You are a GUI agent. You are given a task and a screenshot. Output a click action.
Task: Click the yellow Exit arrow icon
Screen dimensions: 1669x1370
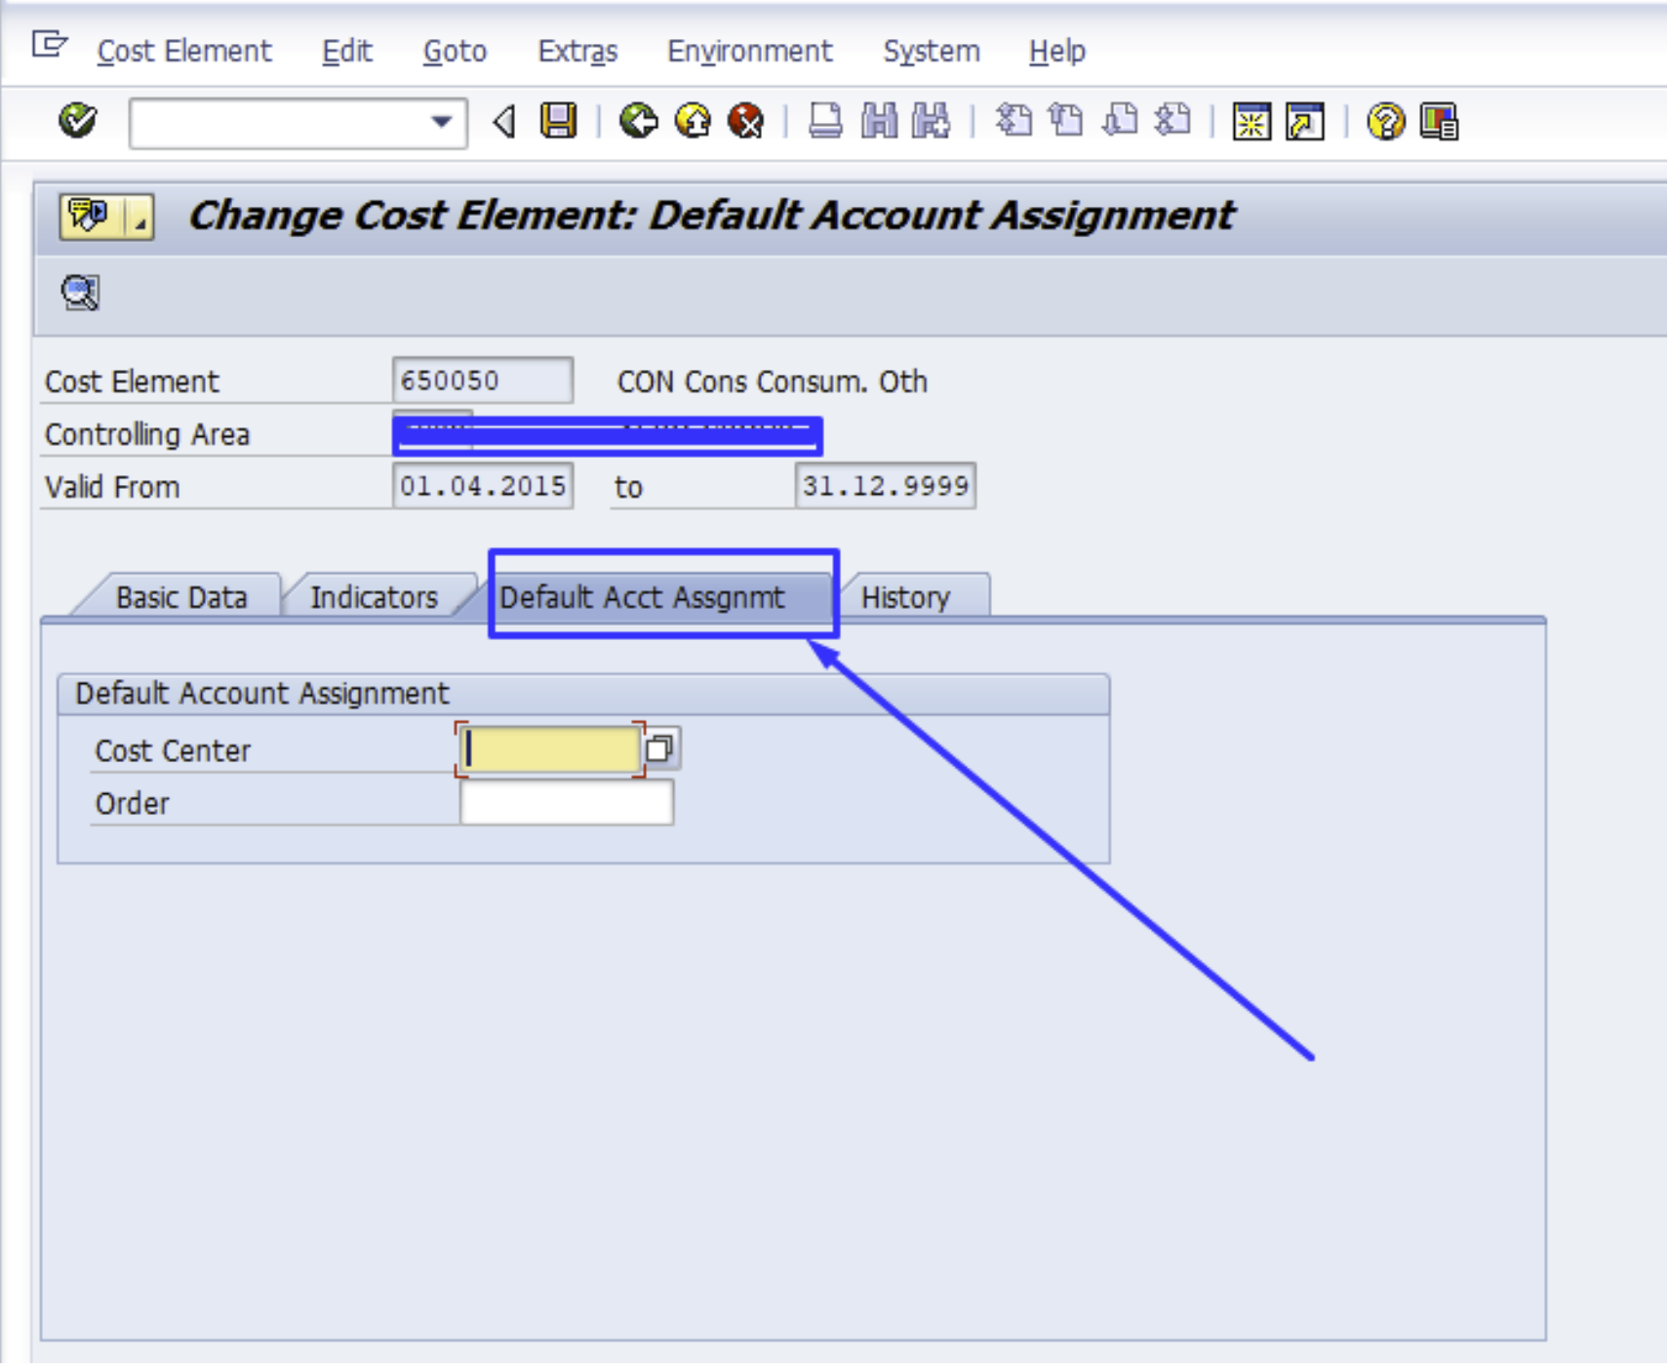(x=693, y=121)
